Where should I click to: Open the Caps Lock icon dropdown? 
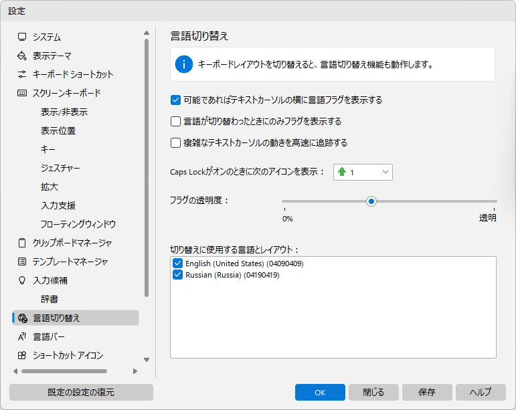pos(363,172)
